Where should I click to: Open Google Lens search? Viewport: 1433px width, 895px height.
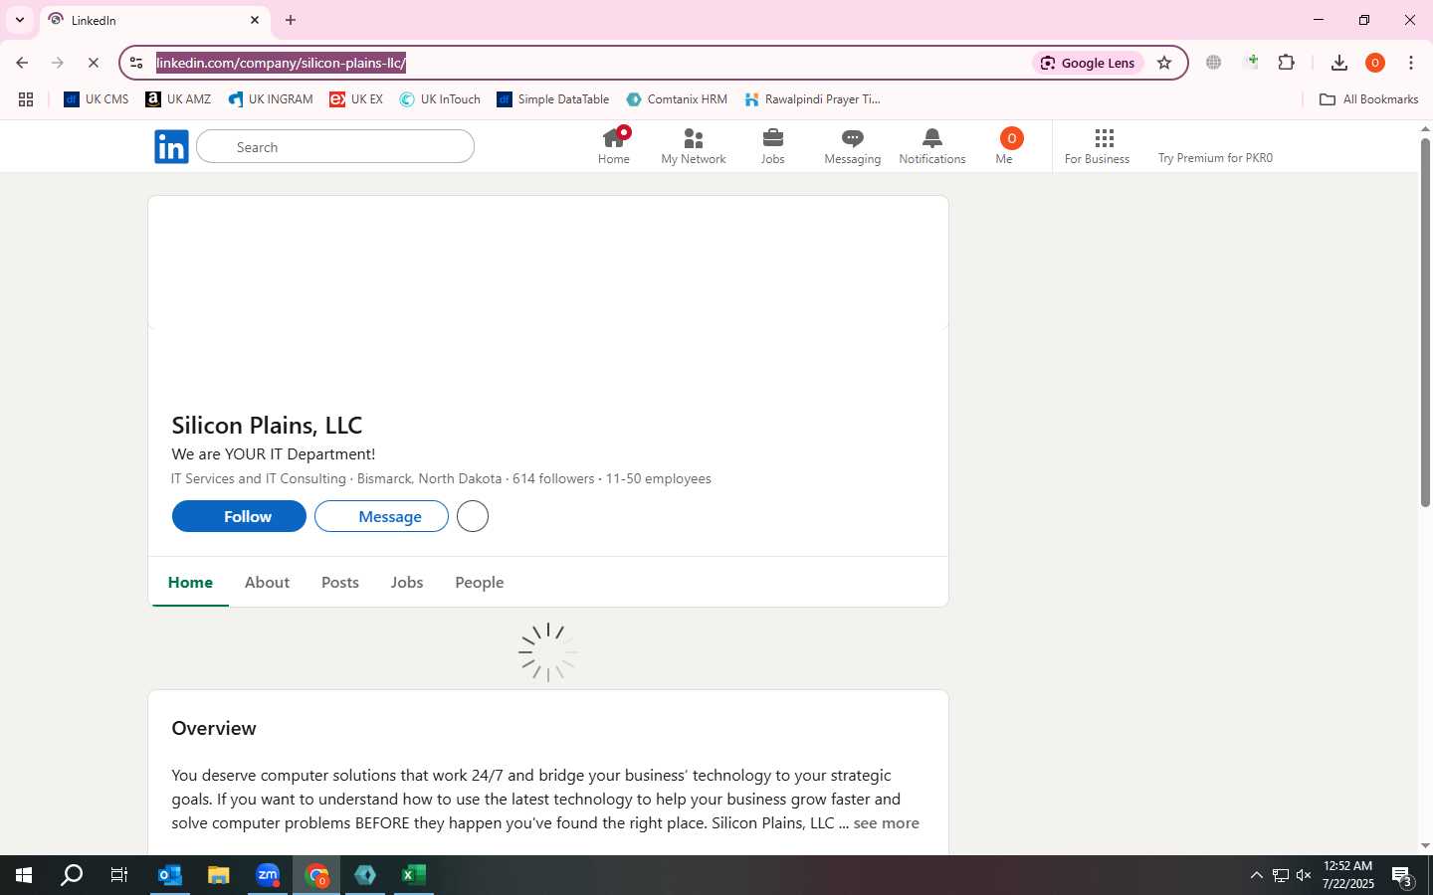pos(1088,63)
